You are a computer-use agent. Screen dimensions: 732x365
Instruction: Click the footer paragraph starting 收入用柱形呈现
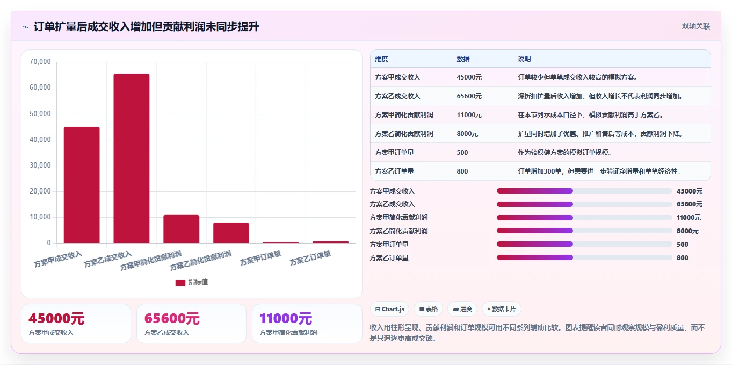[x=537, y=333]
